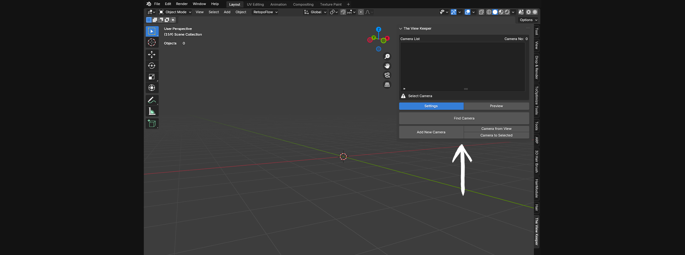Switch to solid shading
This screenshot has height=255, width=685.
(495, 12)
